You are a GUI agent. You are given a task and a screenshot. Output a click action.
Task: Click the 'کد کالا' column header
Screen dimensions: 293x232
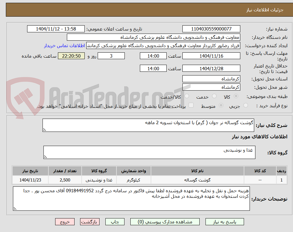(260, 171)
